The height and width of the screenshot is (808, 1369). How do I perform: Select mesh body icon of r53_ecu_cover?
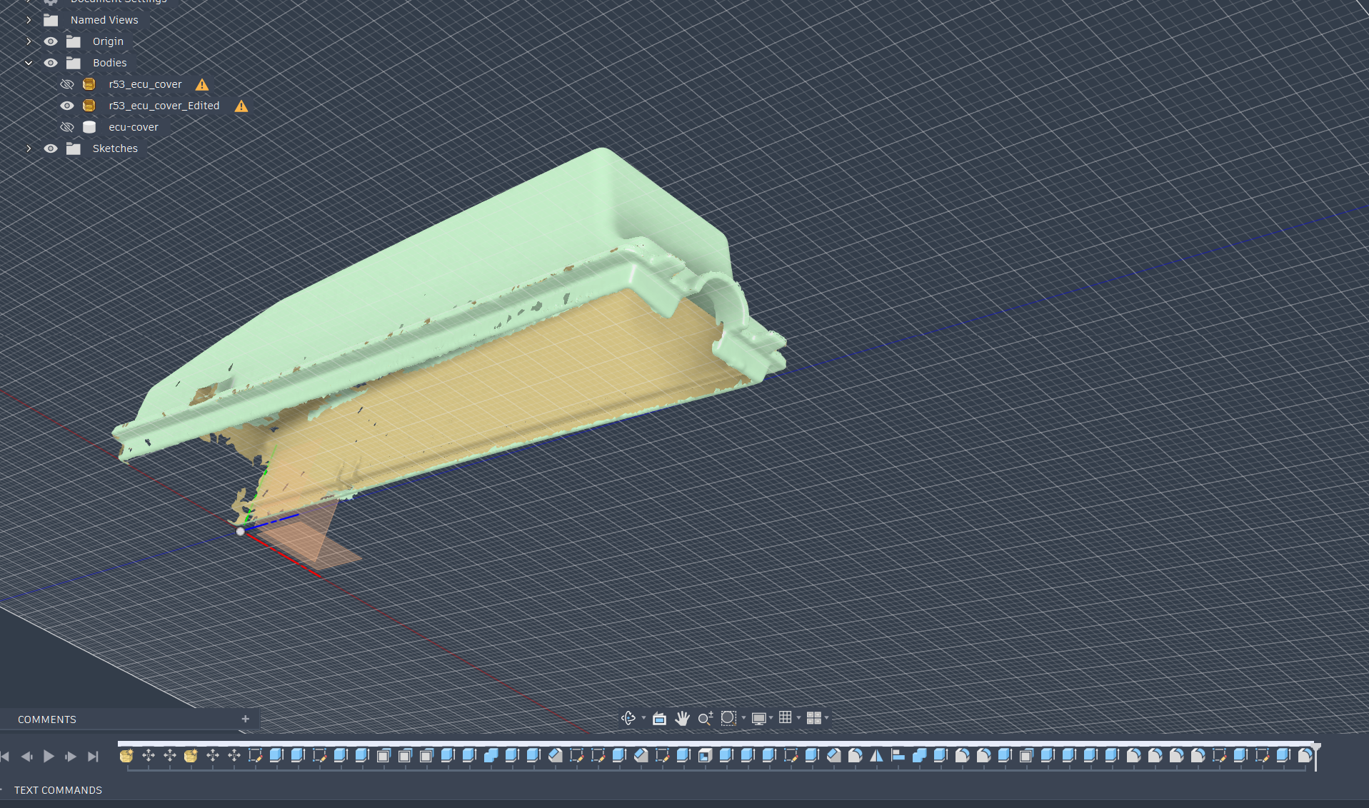click(89, 84)
